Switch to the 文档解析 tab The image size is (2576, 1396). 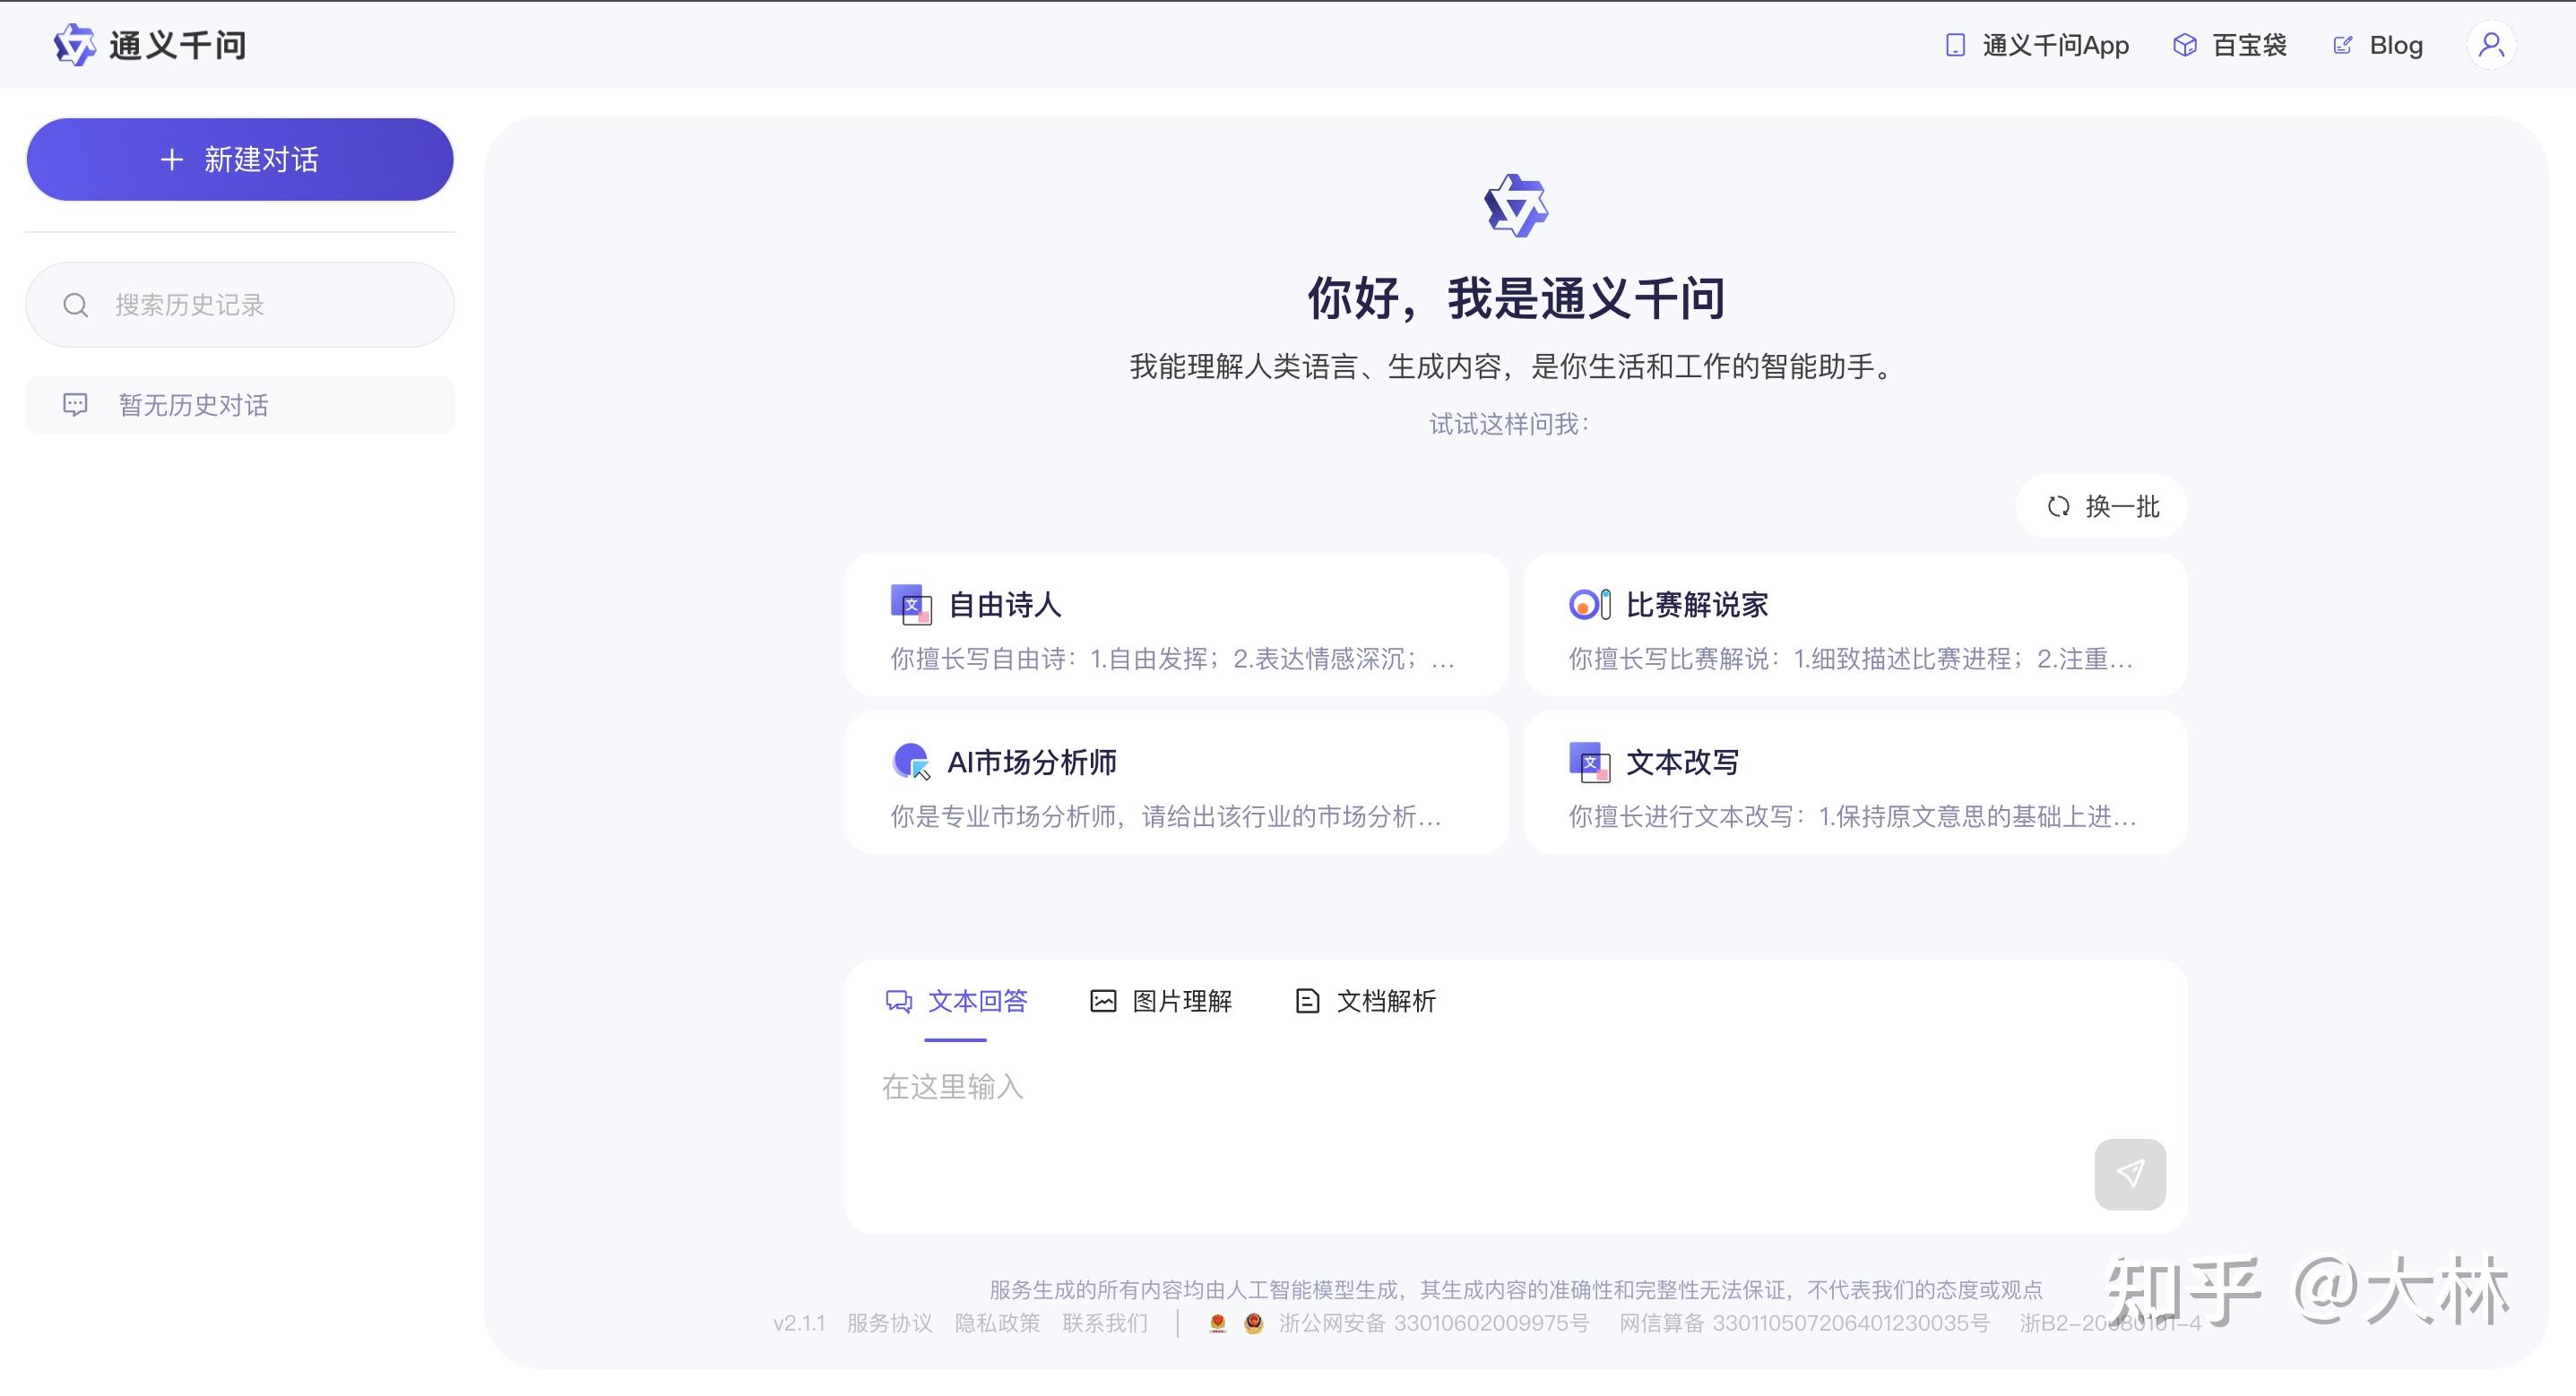pyautogui.click(x=1366, y=1002)
